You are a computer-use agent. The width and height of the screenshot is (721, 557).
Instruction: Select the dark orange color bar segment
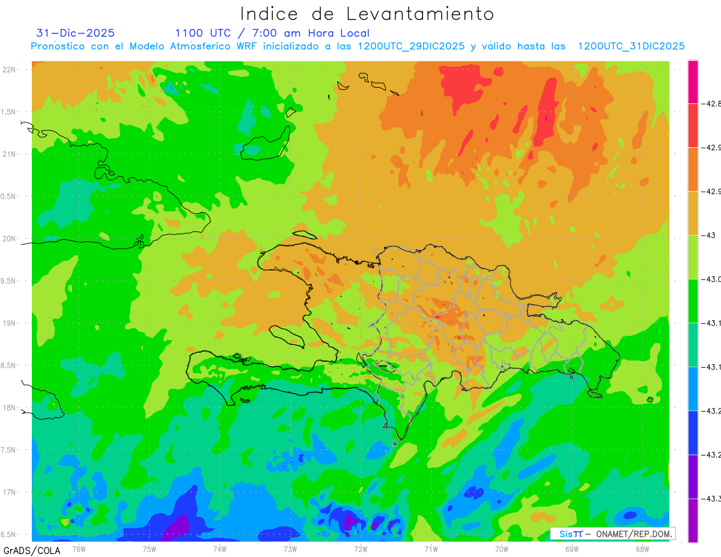[693, 169]
